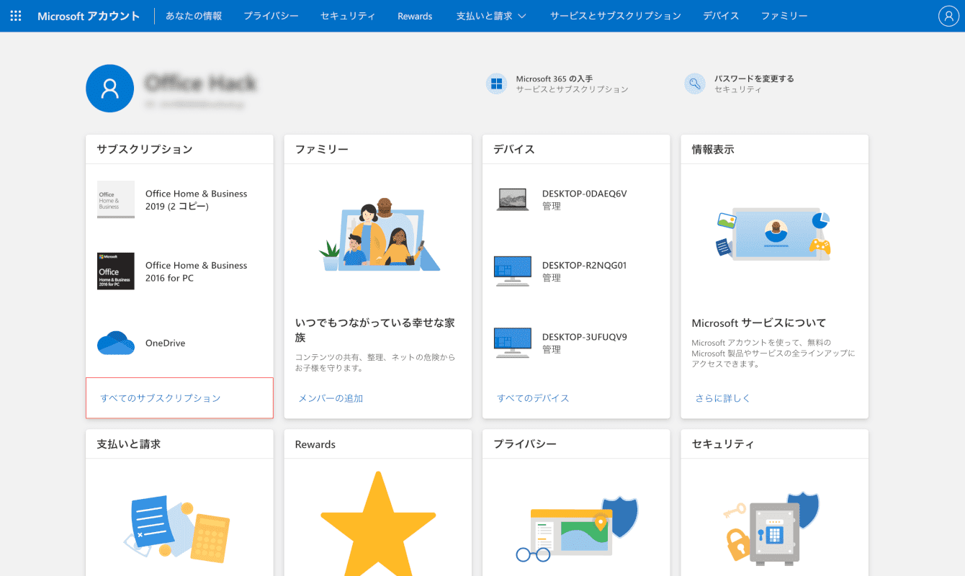This screenshot has height=576, width=965.
Task: Click the 支払いと請求 card heading
Action: [x=129, y=444]
